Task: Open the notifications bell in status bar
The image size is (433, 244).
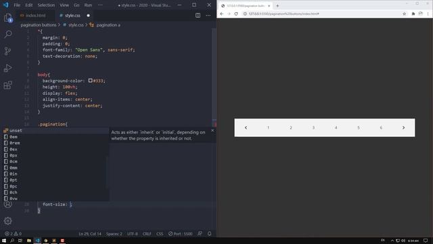Action: 210,234
